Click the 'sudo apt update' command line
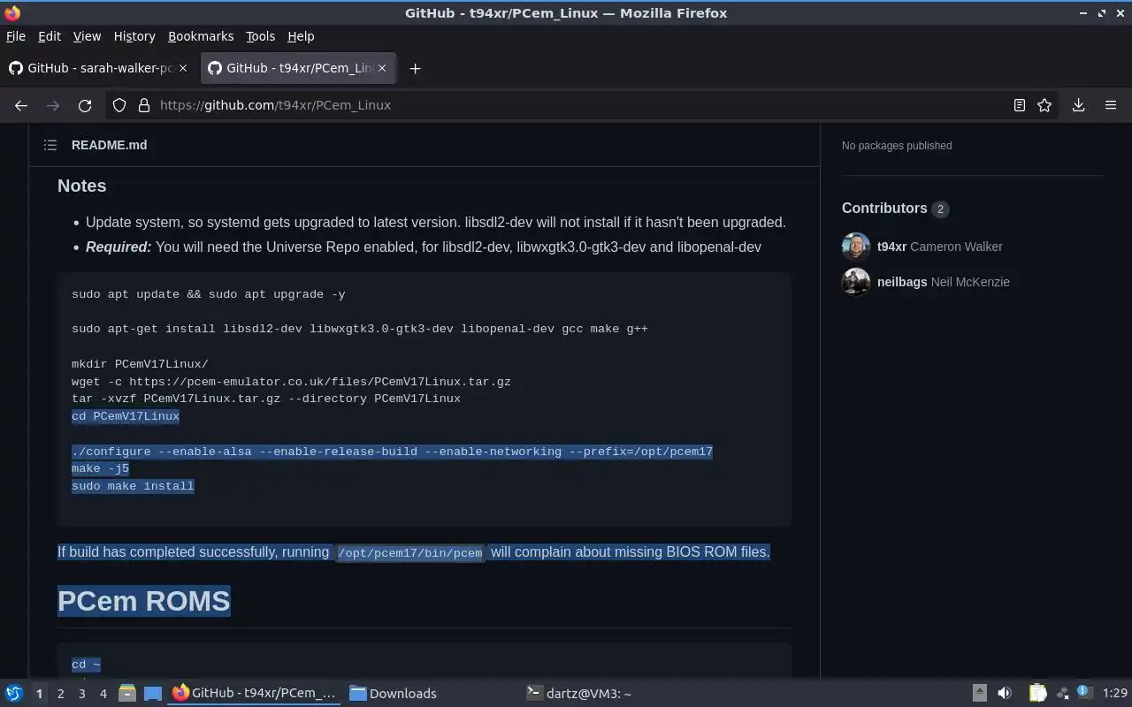1132x707 pixels. coord(208,294)
